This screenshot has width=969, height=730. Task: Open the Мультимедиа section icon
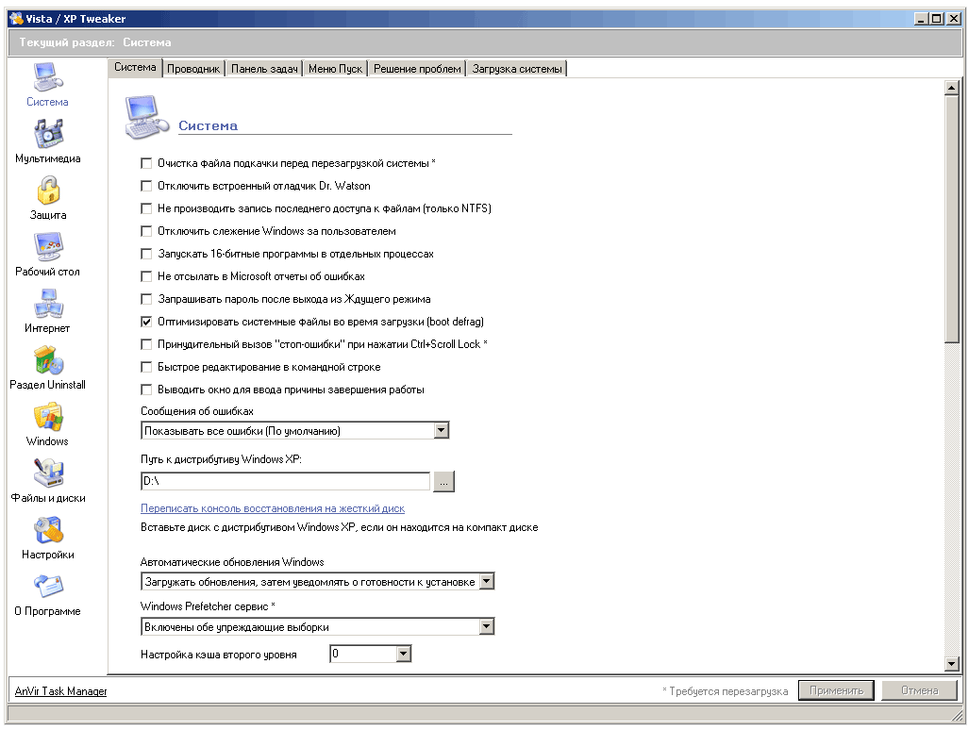(47, 134)
